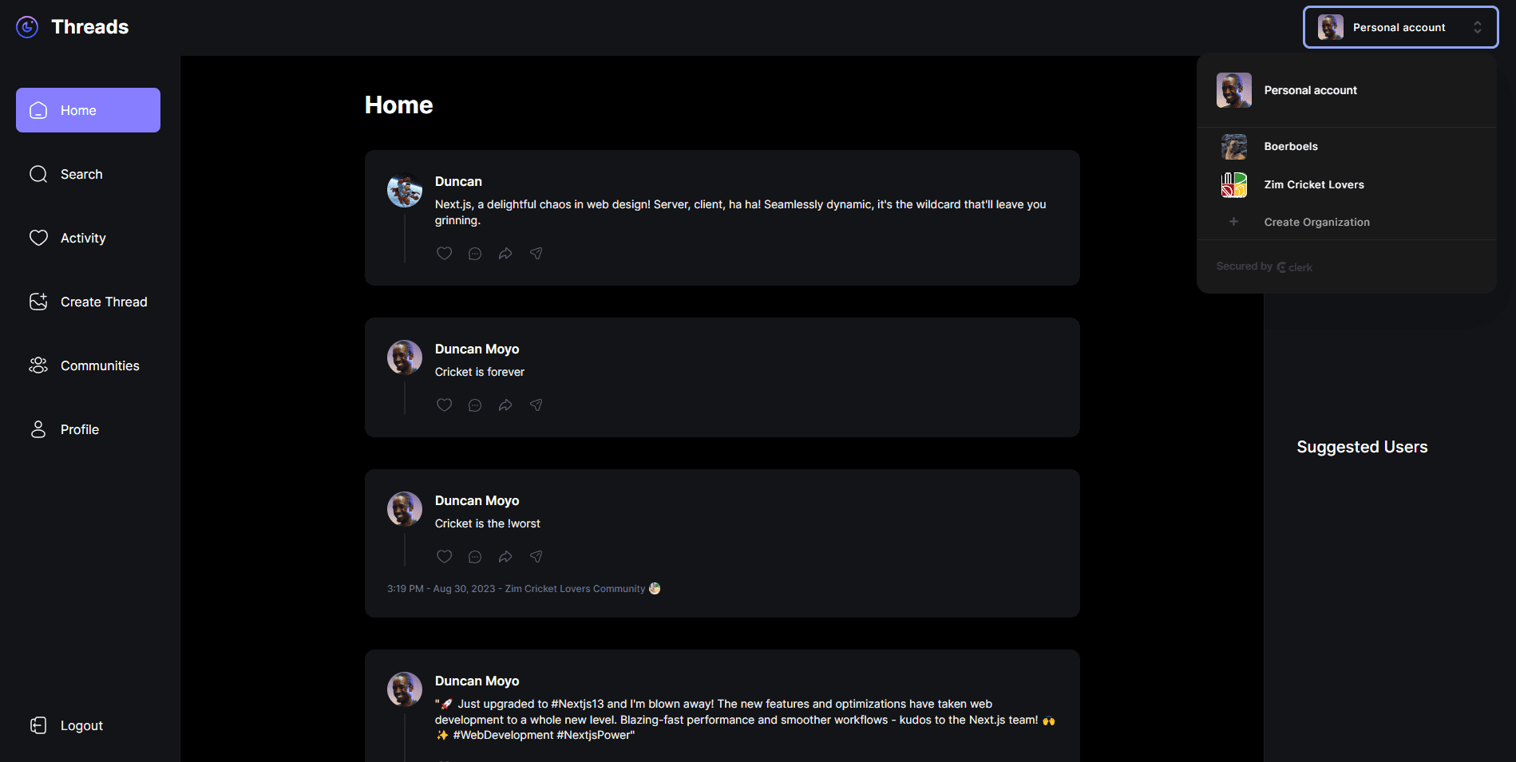Screen dimensions: 1516x762
Task: Expand the Personal account avatar menu
Action: pos(1331,26)
